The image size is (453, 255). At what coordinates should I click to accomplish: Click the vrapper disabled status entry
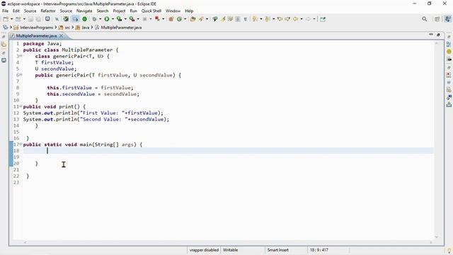204,250
